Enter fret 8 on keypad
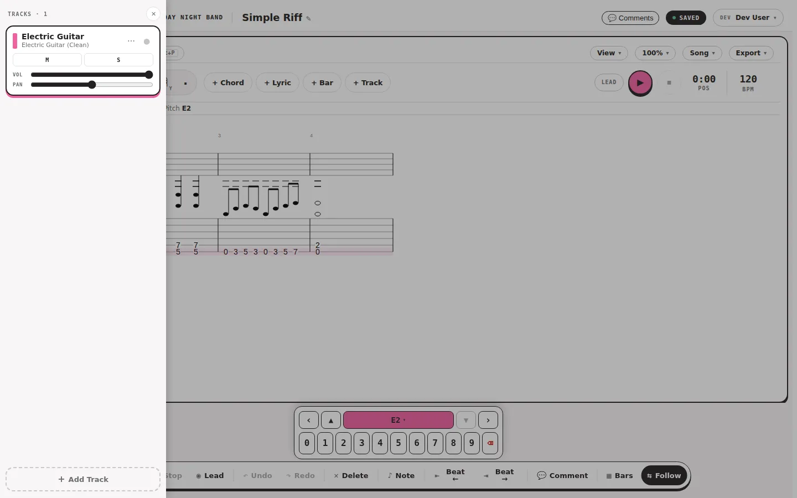Viewport: 797px width, 498px height. [x=453, y=443]
